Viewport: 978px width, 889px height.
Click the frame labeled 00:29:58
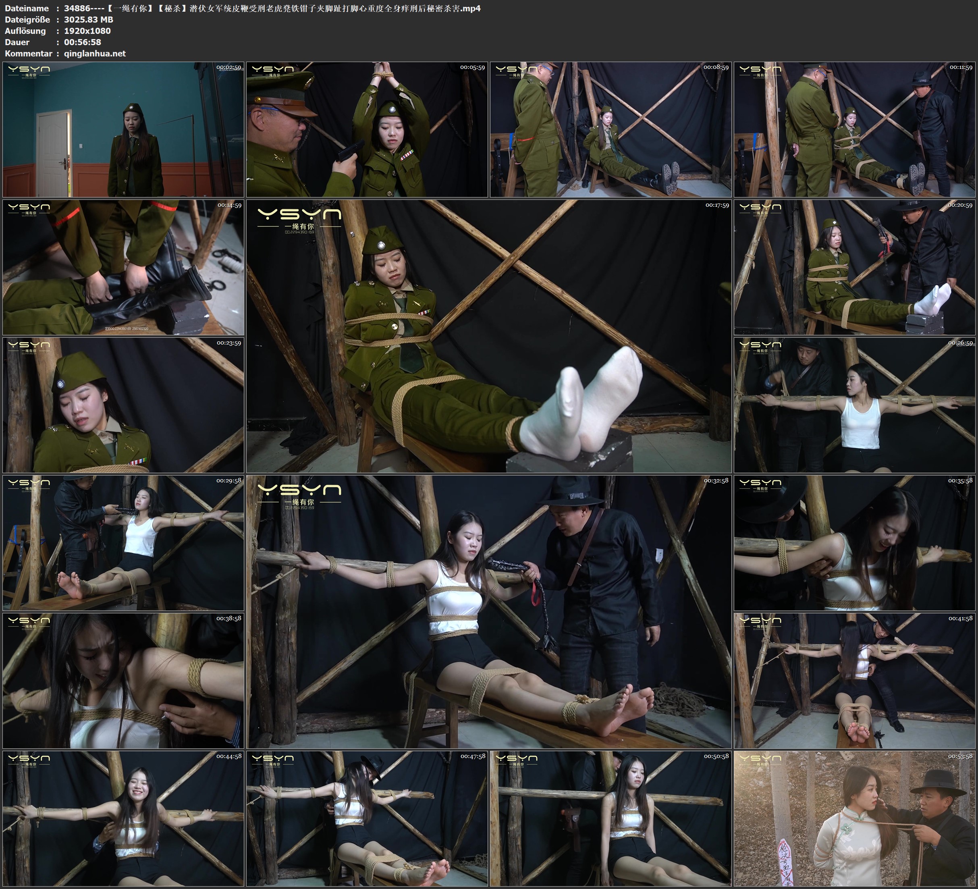pos(123,543)
